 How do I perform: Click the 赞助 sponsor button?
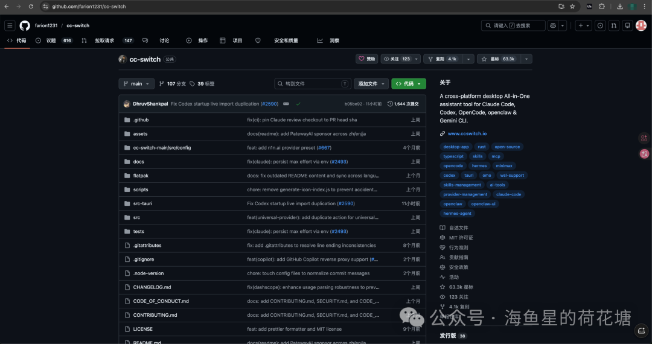367,59
